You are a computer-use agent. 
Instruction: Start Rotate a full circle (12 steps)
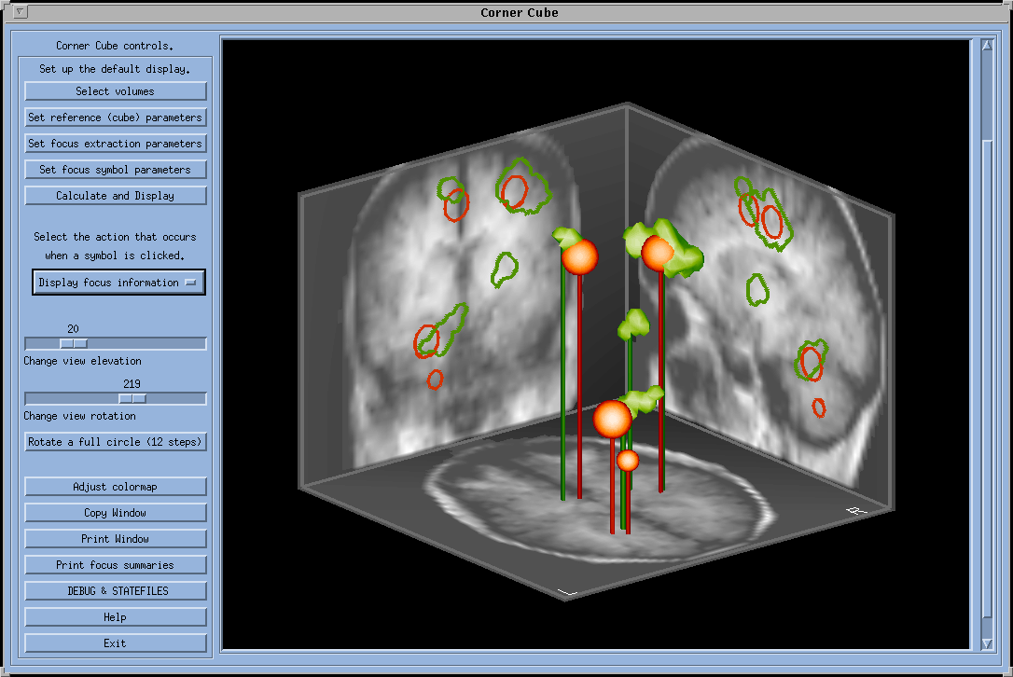tap(116, 442)
